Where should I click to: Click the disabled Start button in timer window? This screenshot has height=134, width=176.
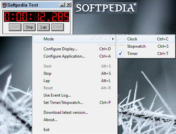(x=15, y=27)
